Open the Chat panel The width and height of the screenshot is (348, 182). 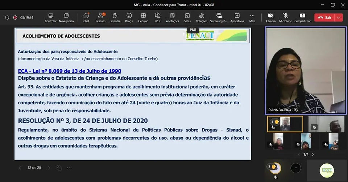coord(86,18)
